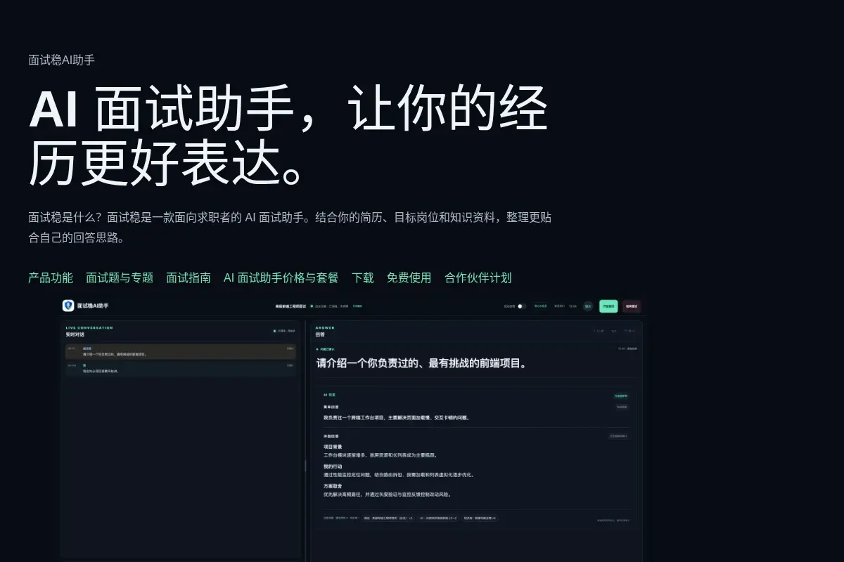Click the headline AI 面试助手，让你的经历更好表达

(288, 136)
